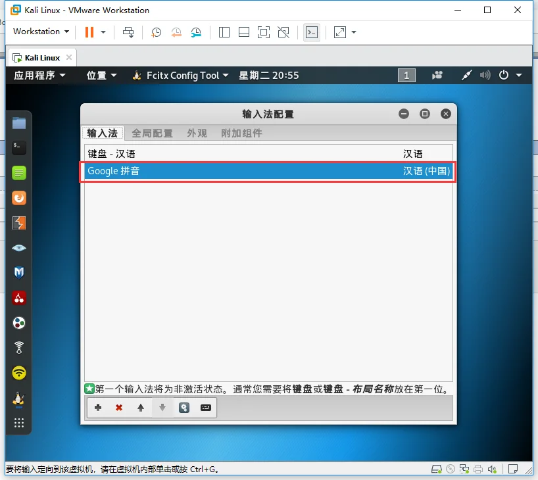This screenshot has height=480, width=538.
Task: Open Files in Kali dock
Action: click(x=19, y=123)
